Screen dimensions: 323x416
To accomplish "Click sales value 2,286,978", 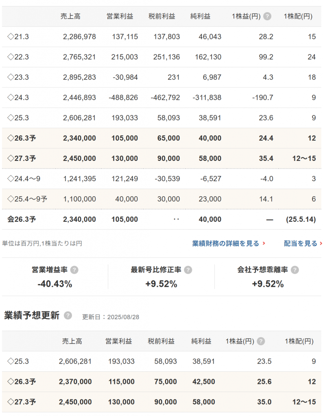I will (79, 37).
